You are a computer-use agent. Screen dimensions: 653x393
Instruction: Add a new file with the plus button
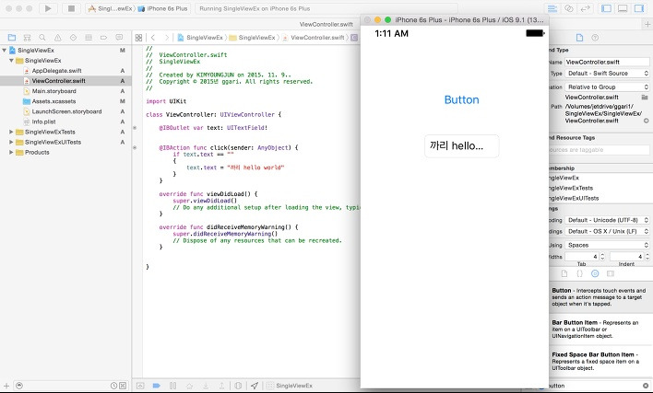[x=6, y=386]
